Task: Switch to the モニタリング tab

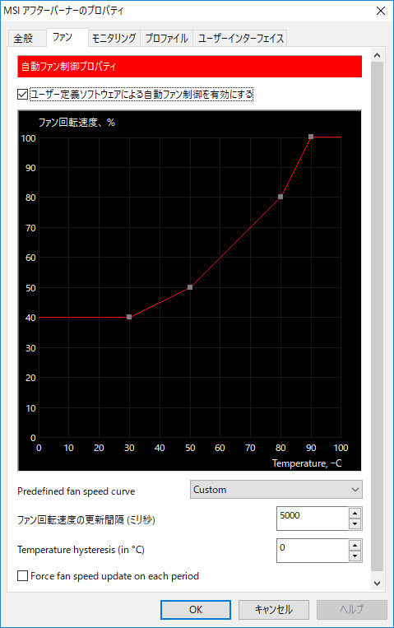Action: tap(114, 39)
